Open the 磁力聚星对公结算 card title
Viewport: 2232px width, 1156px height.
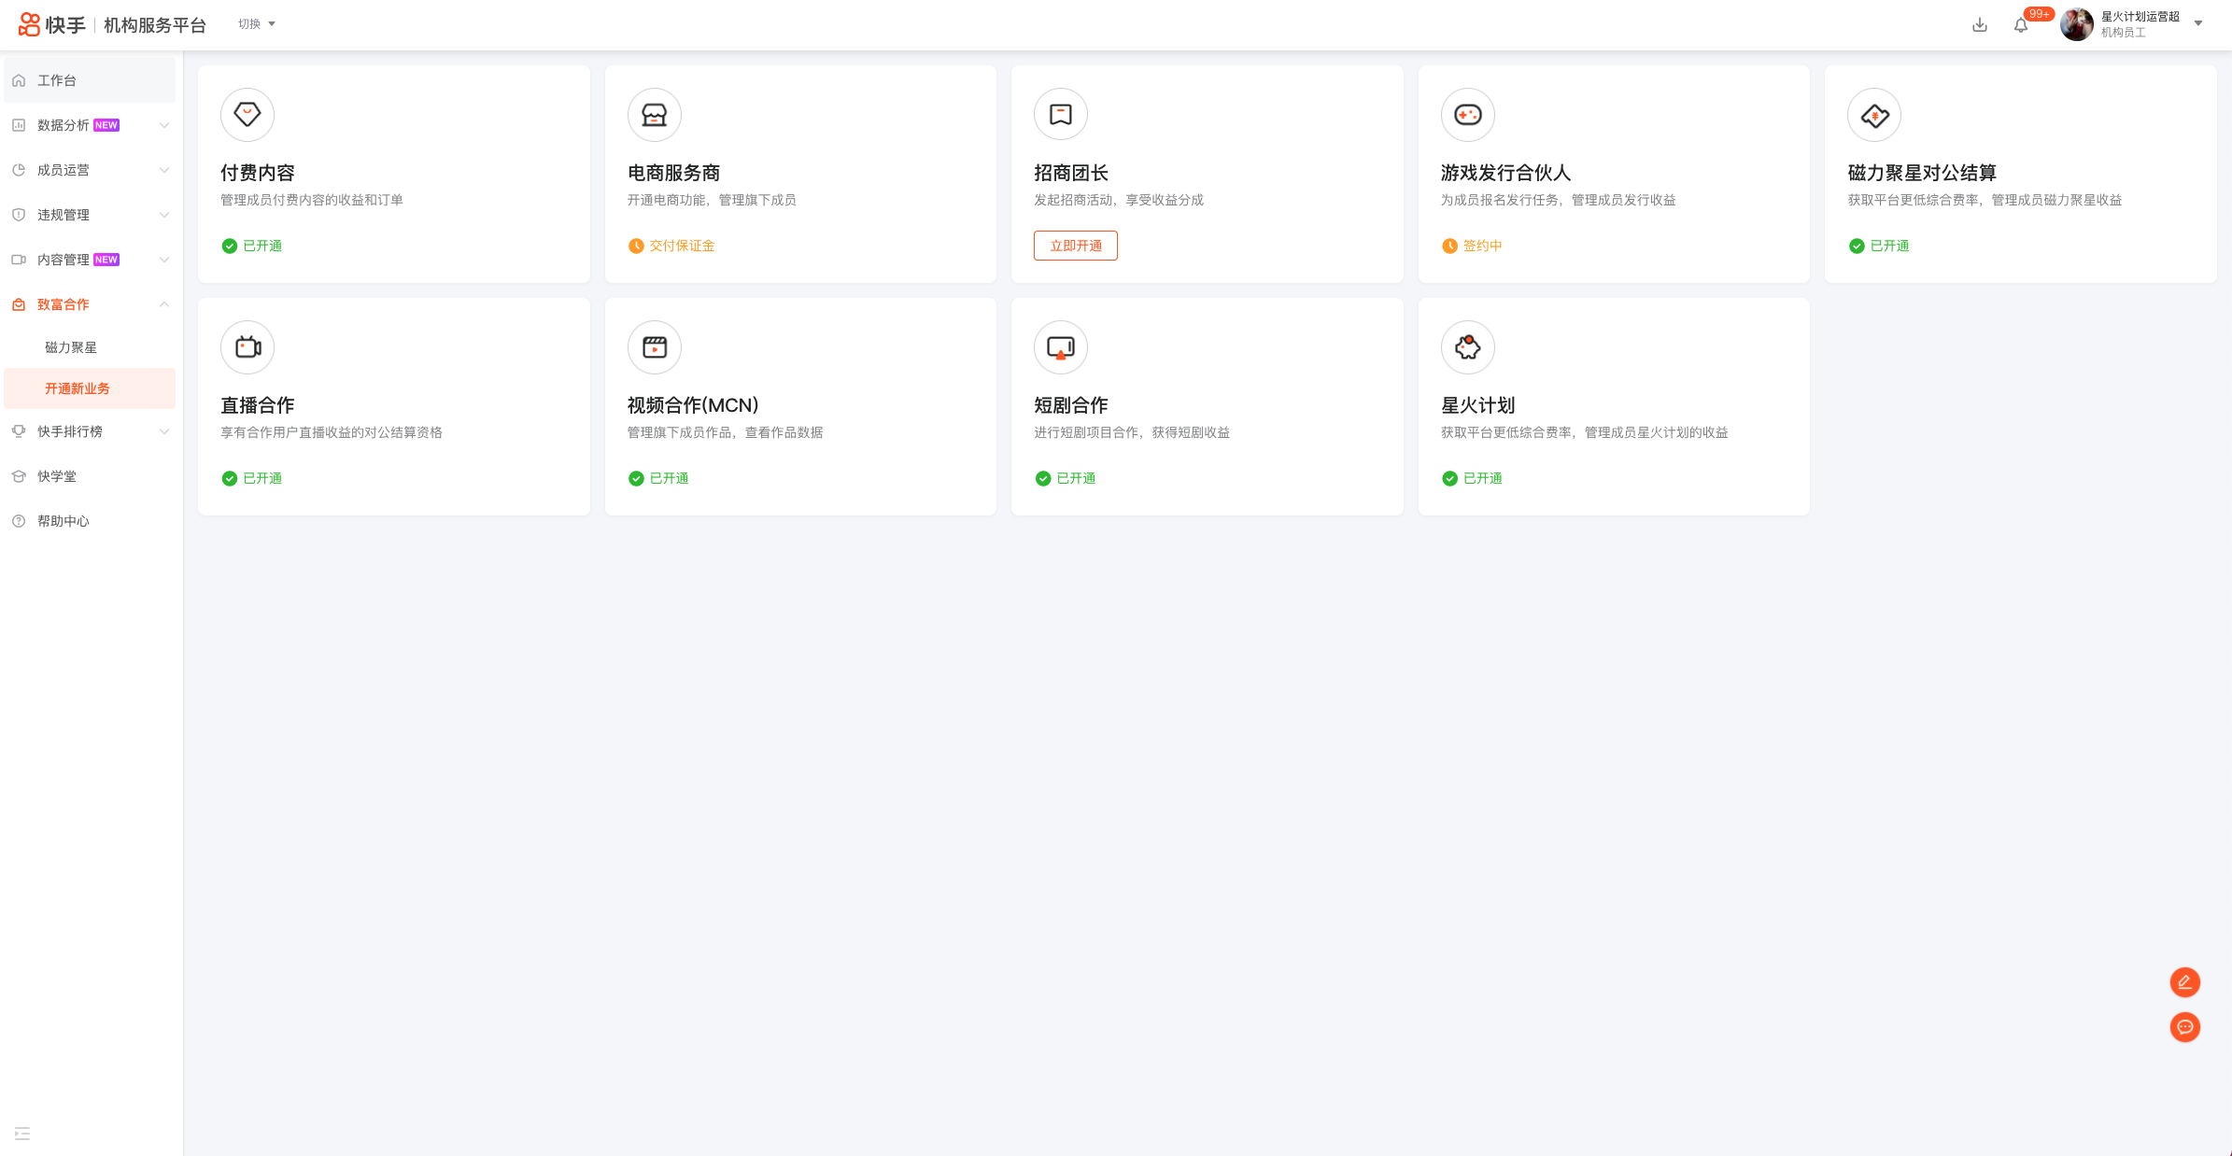coord(1922,173)
